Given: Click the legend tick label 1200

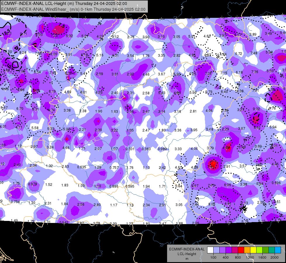Looking at the screenshot, I should (250, 257).
